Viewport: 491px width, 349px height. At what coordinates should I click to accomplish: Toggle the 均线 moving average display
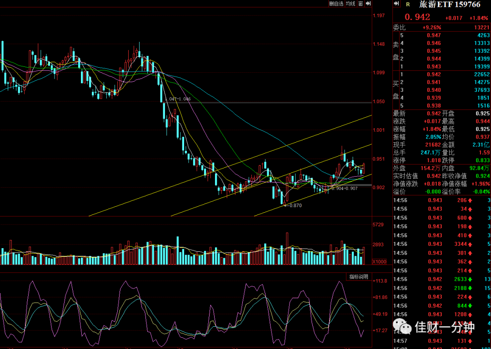(351, 4)
